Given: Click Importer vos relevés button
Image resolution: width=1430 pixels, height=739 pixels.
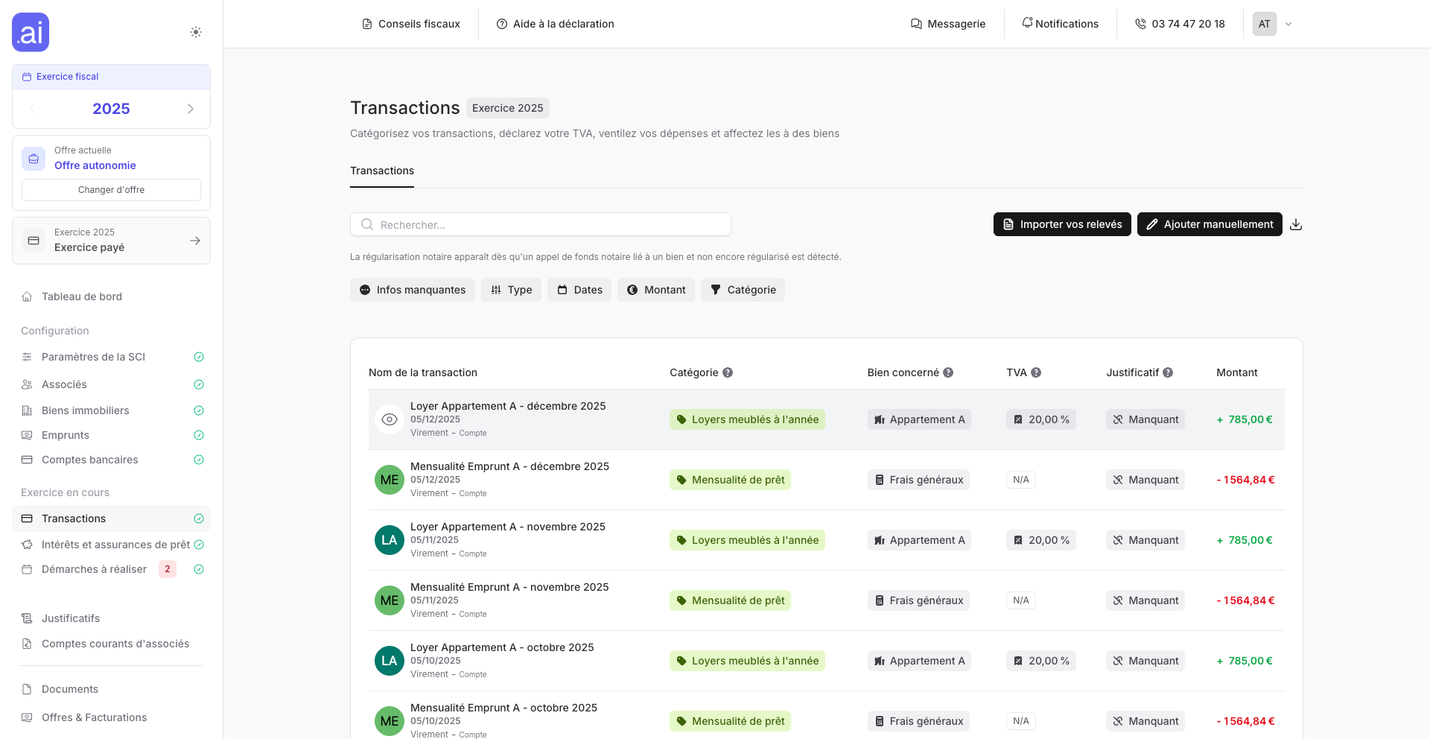Looking at the screenshot, I should [1062, 224].
